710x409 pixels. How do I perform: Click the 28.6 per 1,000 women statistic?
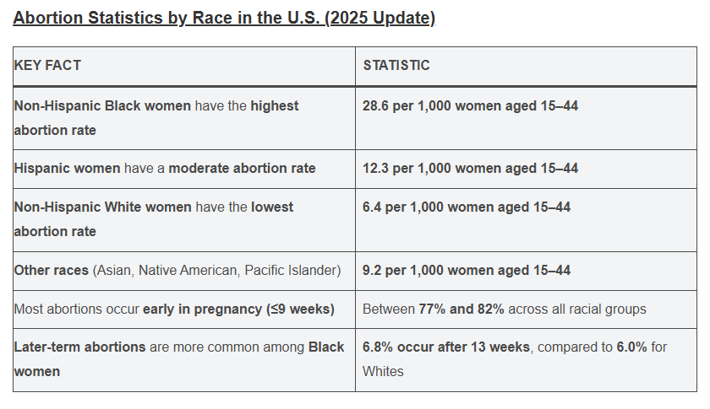click(470, 106)
